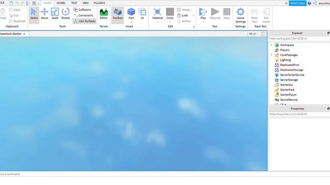Select ReplicatedStorage in Explorer
The height and width of the screenshot is (185, 330).
pyautogui.click(x=291, y=70)
